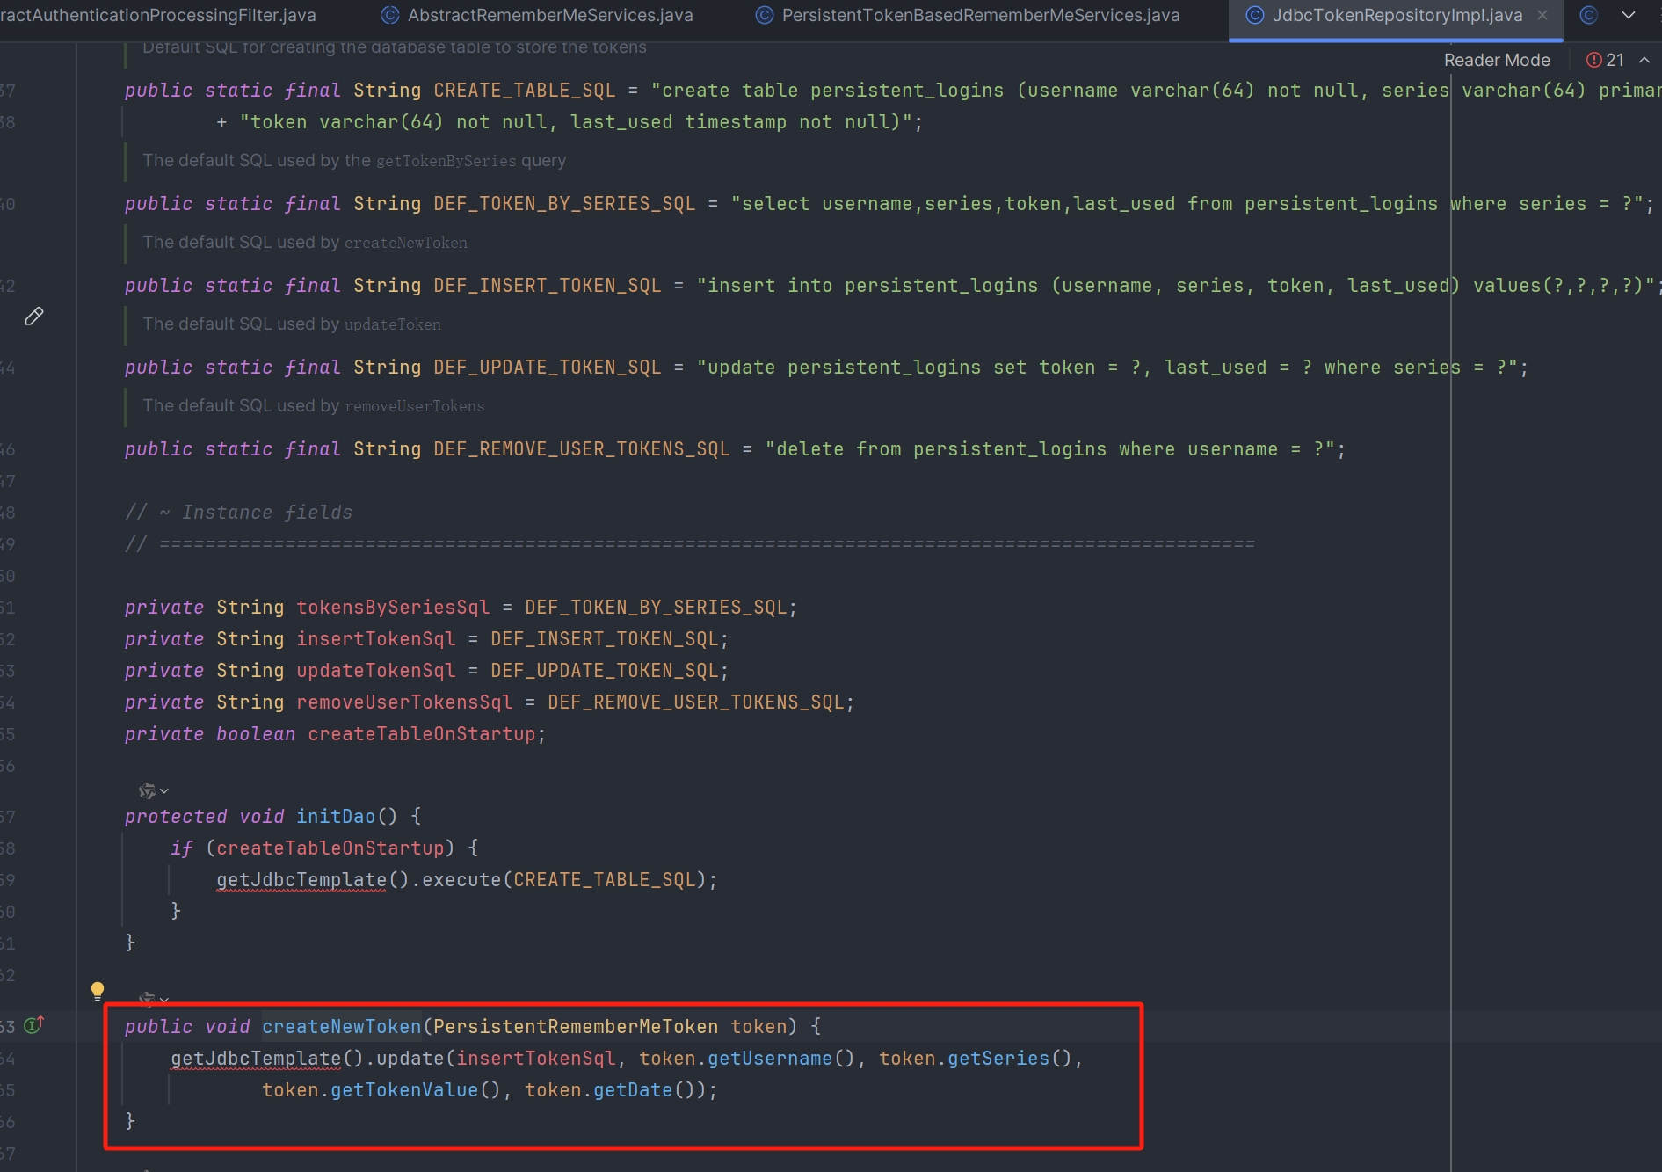Click the implements-method gutter icon on createNewToken line
The height and width of the screenshot is (1172, 1662).
pyautogui.click(x=34, y=1025)
